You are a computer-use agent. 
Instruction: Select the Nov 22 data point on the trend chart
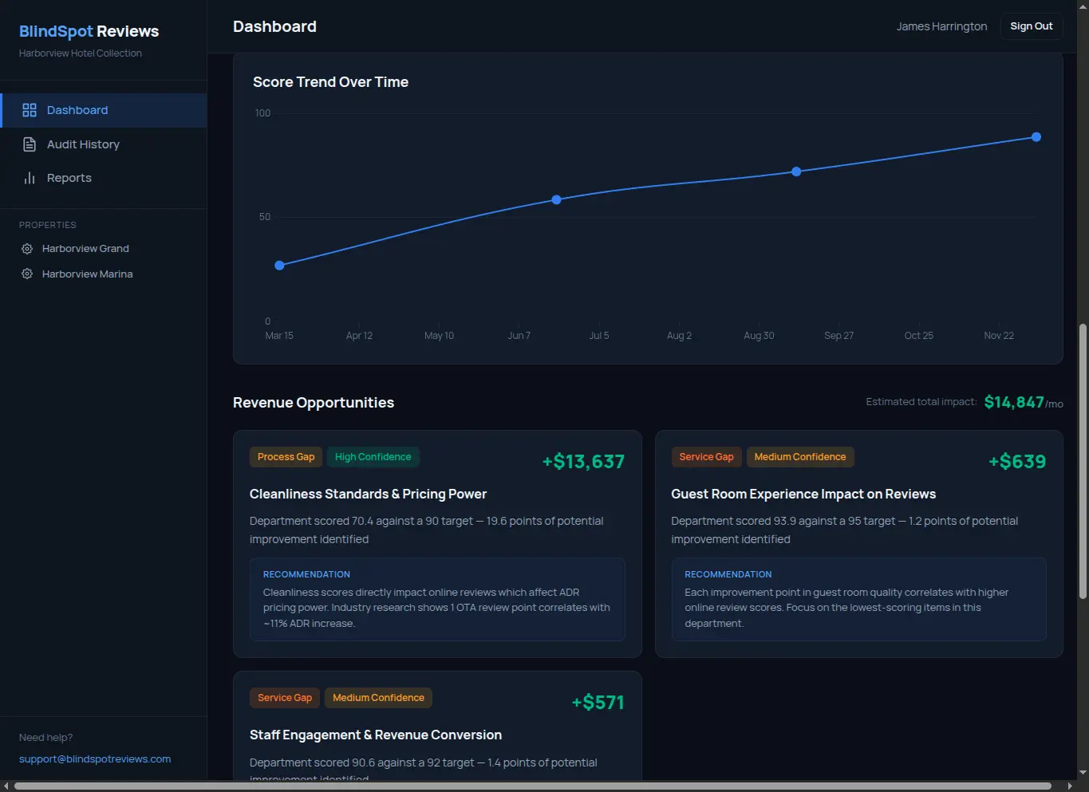point(1036,136)
